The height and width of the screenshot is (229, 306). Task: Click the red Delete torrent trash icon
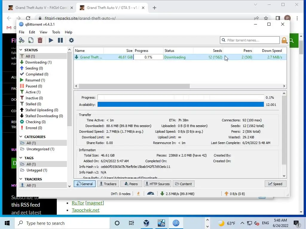(x=40, y=40)
